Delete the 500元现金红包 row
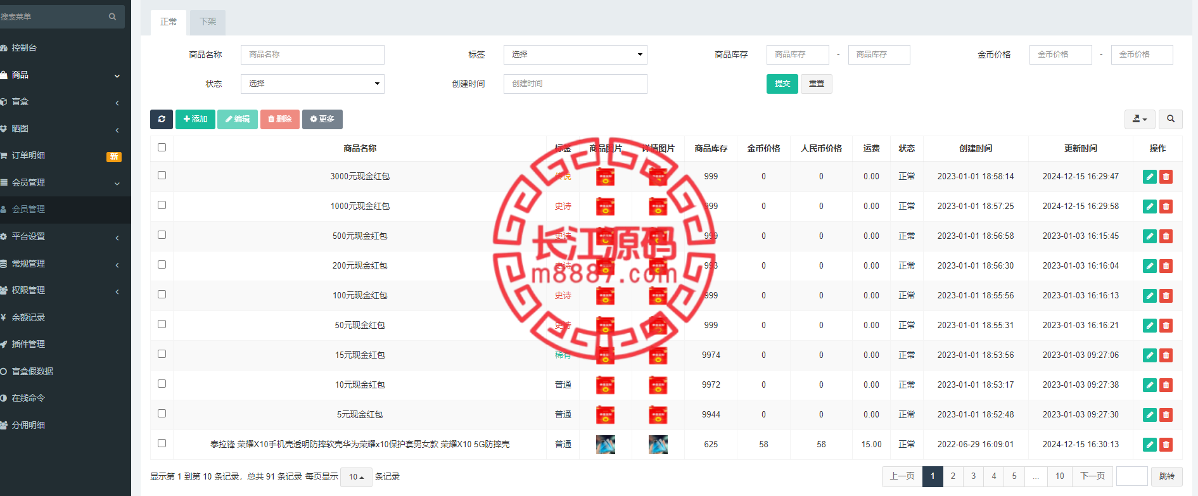This screenshot has width=1198, height=496. (1166, 236)
